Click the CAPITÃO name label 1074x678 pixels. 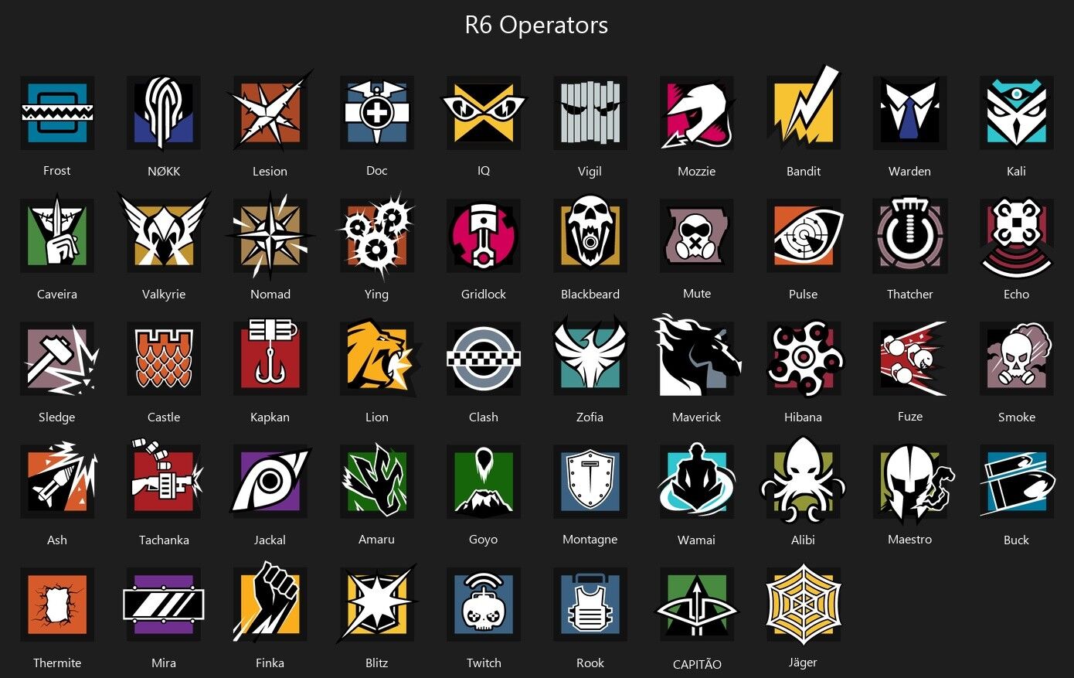(x=697, y=664)
